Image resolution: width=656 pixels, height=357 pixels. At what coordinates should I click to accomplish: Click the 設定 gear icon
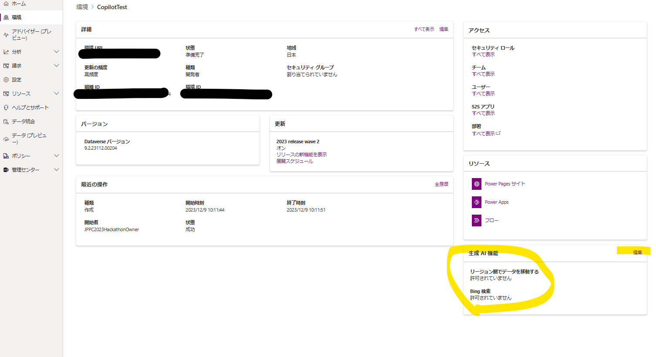pyautogui.click(x=6, y=80)
